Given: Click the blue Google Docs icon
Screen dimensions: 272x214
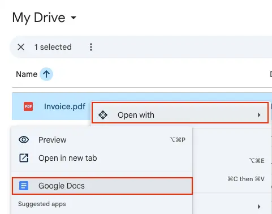Looking at the screenshot, I should [x=24, y=186].
